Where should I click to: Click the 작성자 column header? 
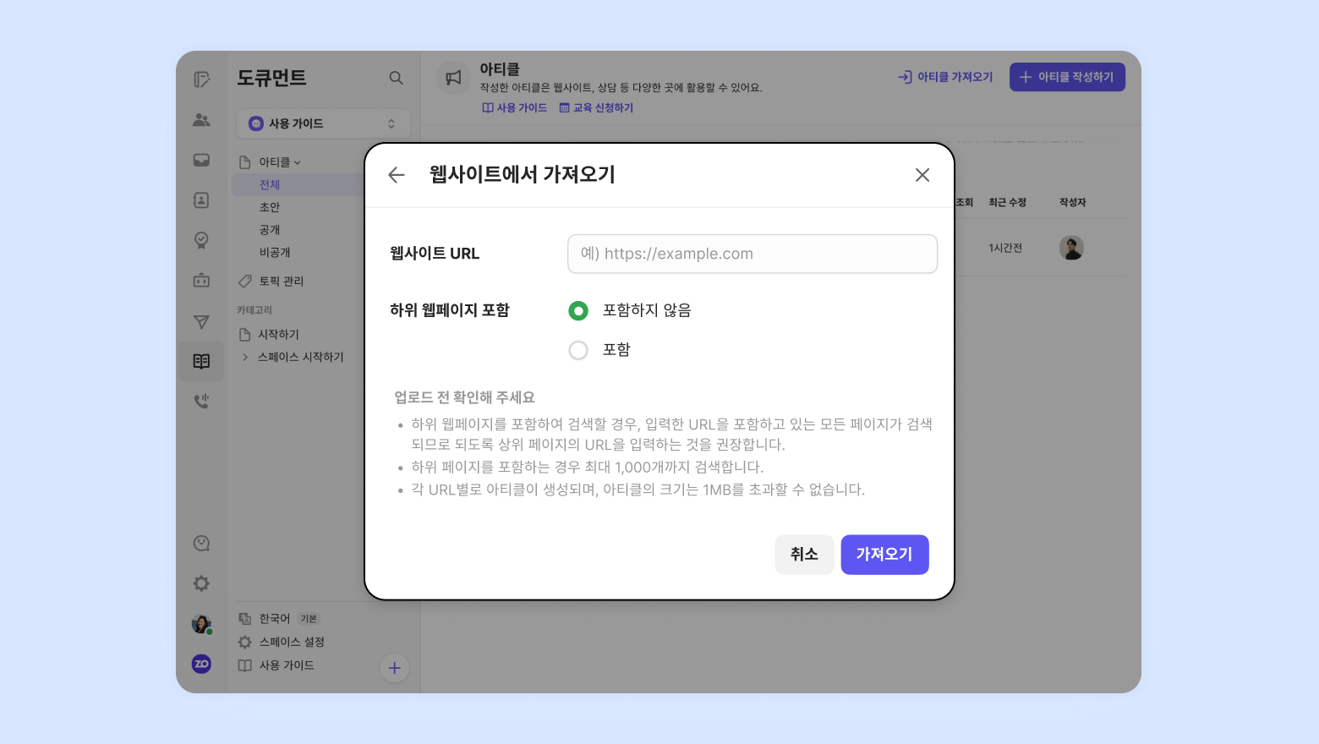pos(1073,203)
